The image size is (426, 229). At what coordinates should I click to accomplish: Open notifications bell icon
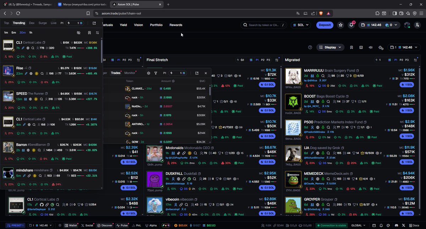pos(351,25)
